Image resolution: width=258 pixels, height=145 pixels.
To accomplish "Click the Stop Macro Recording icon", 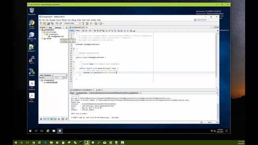I will (x=127, y=31).
